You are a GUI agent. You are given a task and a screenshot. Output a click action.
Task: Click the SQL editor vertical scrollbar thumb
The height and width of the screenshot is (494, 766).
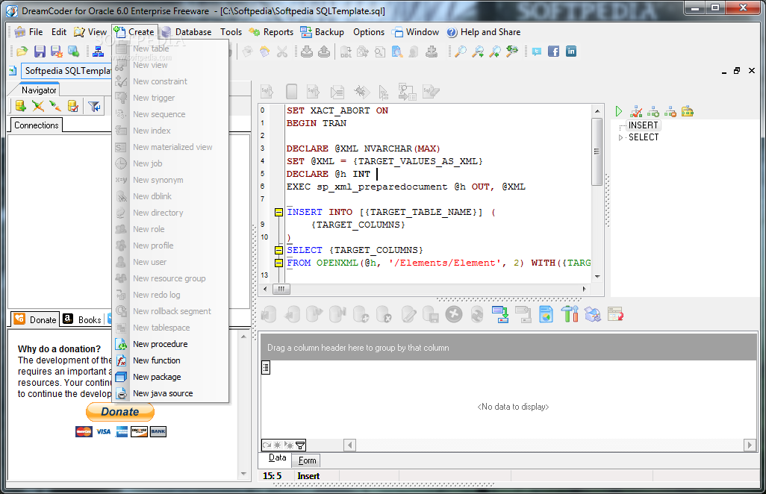tap(597, 151)
